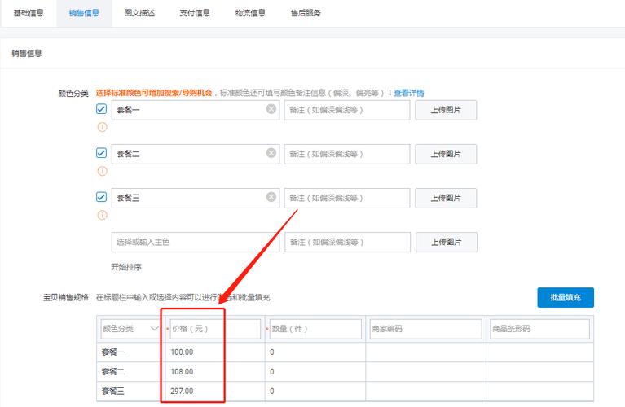
Task: Clear the 套餐二 name field
Action: (x=271, y=153)
